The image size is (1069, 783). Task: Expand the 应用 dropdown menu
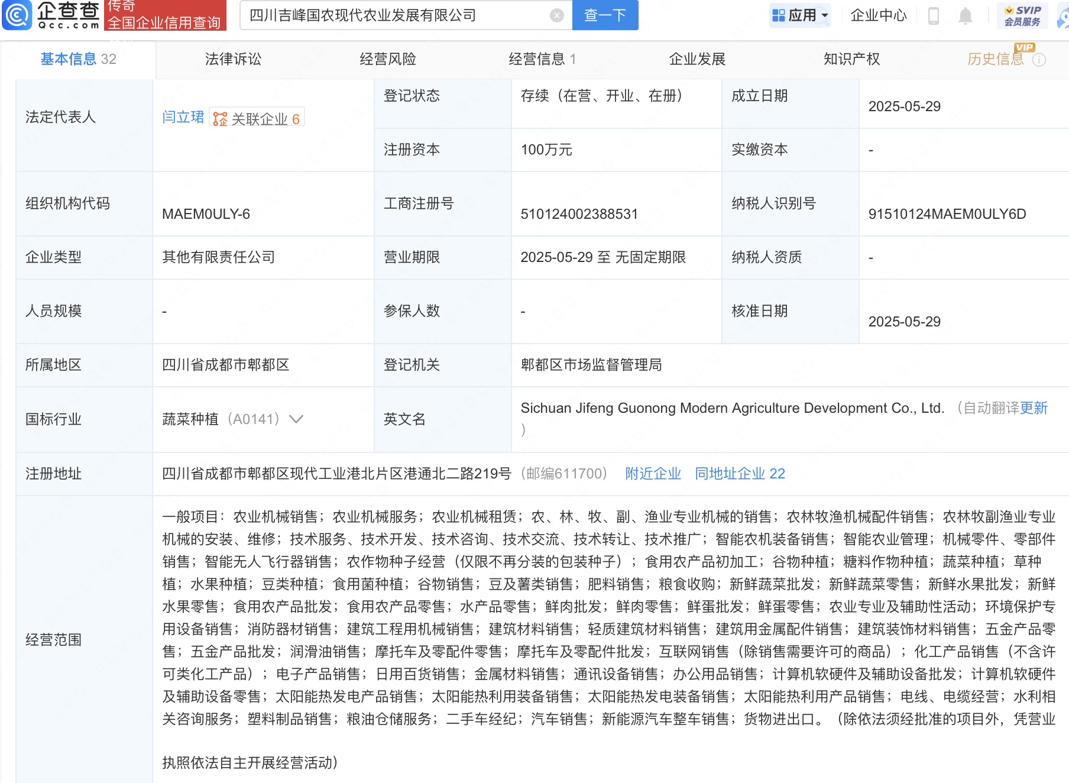[825, 16]
